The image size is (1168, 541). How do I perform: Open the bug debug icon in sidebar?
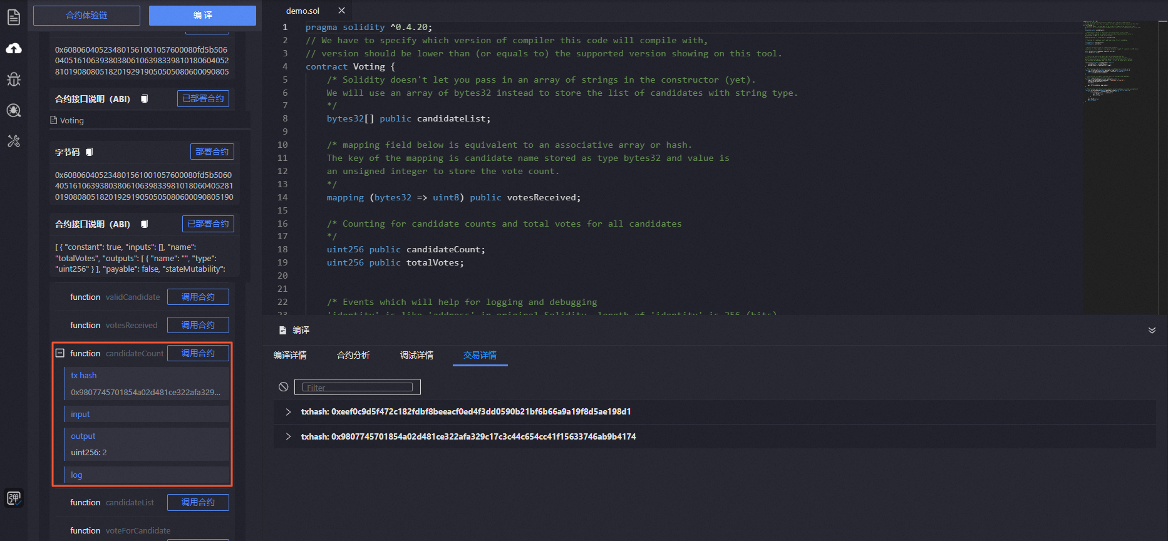point(14,79)
